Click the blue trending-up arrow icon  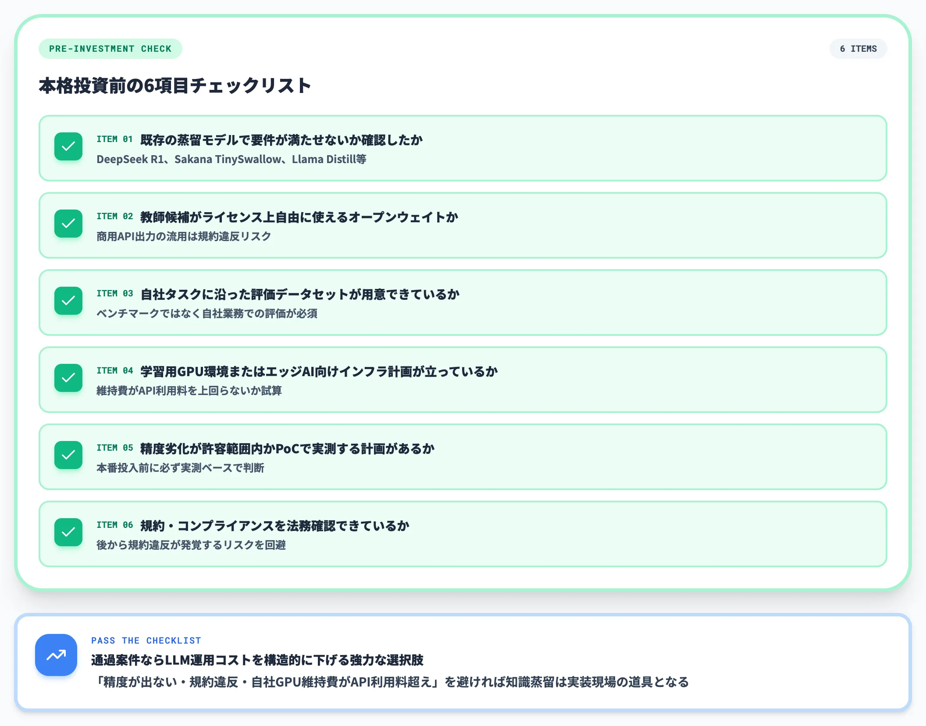point(56,655)
